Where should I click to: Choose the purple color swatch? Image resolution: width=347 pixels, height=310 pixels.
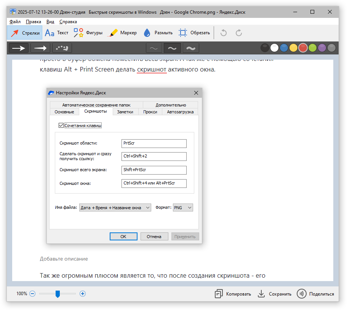[x=322, y=48]
